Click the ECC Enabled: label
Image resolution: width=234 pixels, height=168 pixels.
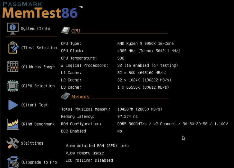pyautogui.click(x=74, y=131)
